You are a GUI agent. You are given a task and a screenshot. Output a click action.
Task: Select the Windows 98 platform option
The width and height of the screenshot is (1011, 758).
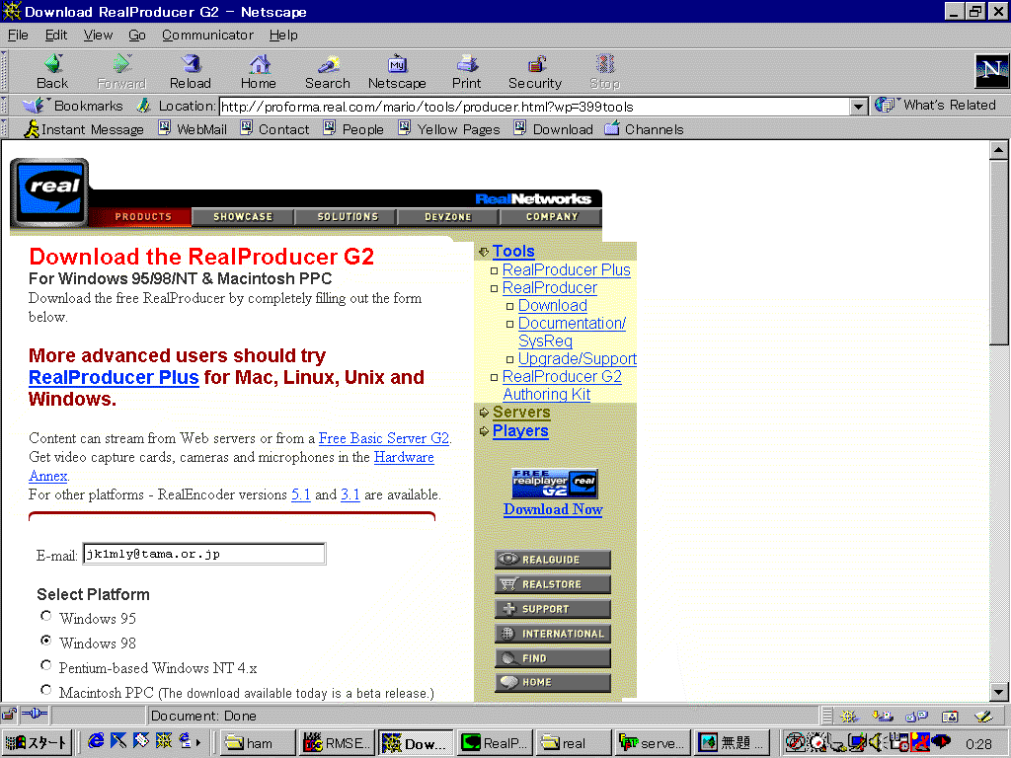tap(45, 641)
